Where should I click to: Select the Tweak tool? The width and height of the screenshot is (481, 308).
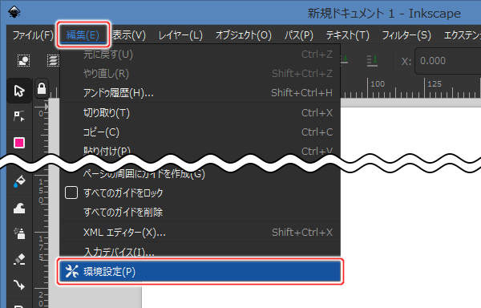19,209
